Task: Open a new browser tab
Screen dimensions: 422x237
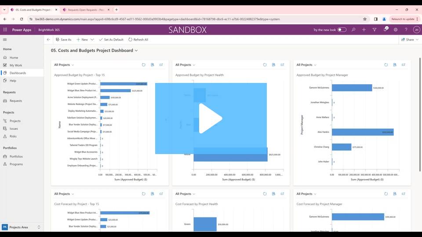Action: click(116, 10)
